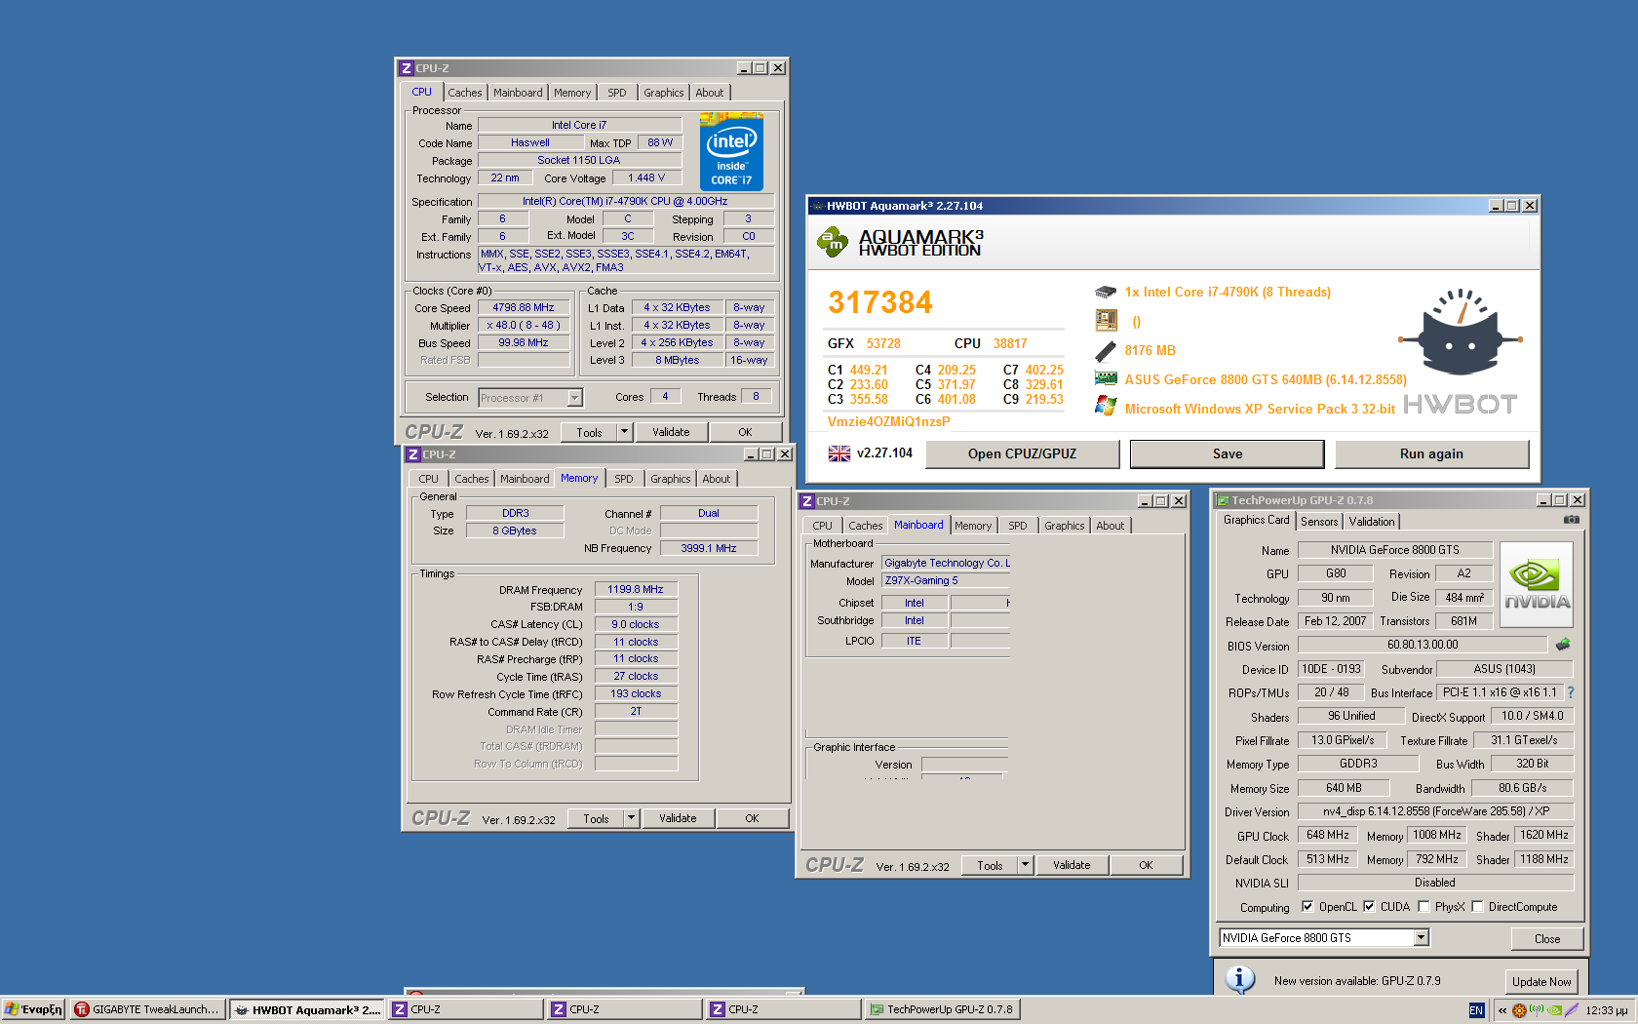Click Gigabyte Technology manufacturer field
The width and height of the screenshot is (1638, 1024).
pyautogui.click(x=946, y=563)
